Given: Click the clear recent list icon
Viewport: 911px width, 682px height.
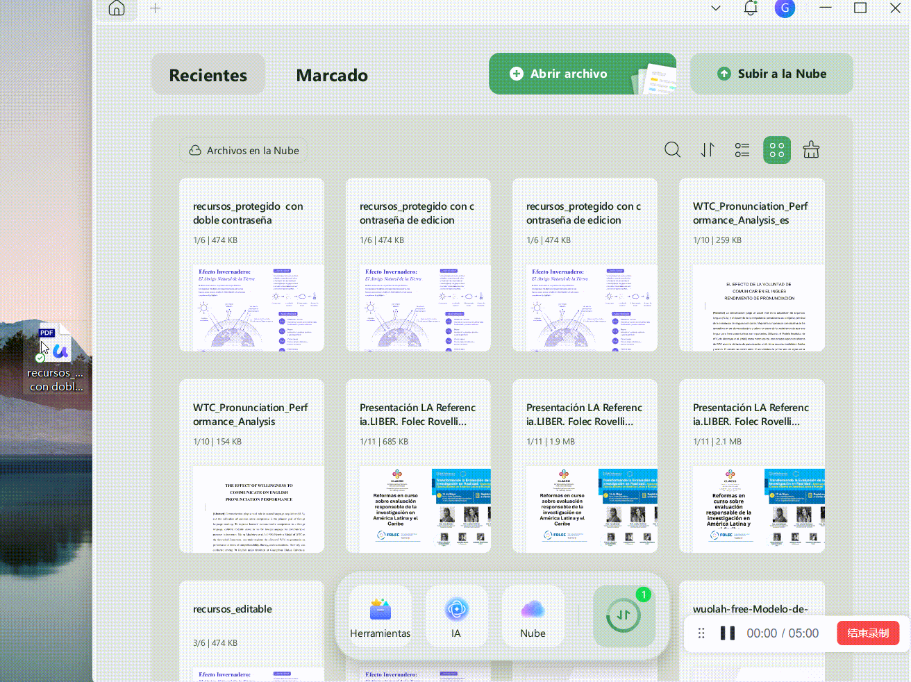Looking at the screenshot, I should pyautogui.click(x=811, y=150).
